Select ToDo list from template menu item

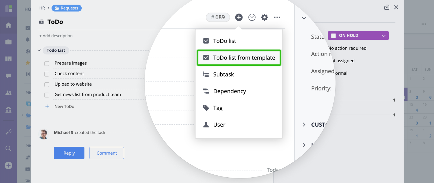pos(239,58)
